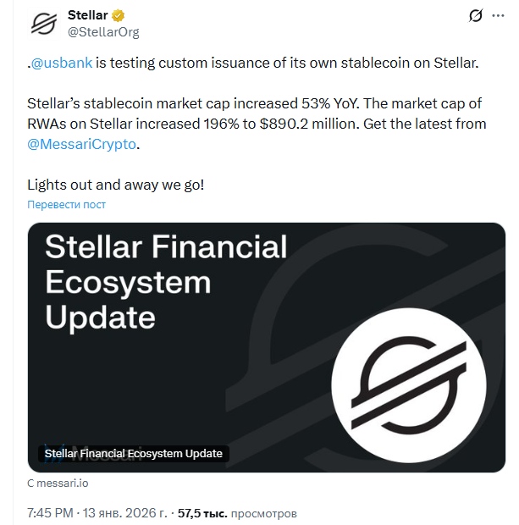Open the @usbank mention
Screen dimensions: 519x525
click(x=63, y=64)
